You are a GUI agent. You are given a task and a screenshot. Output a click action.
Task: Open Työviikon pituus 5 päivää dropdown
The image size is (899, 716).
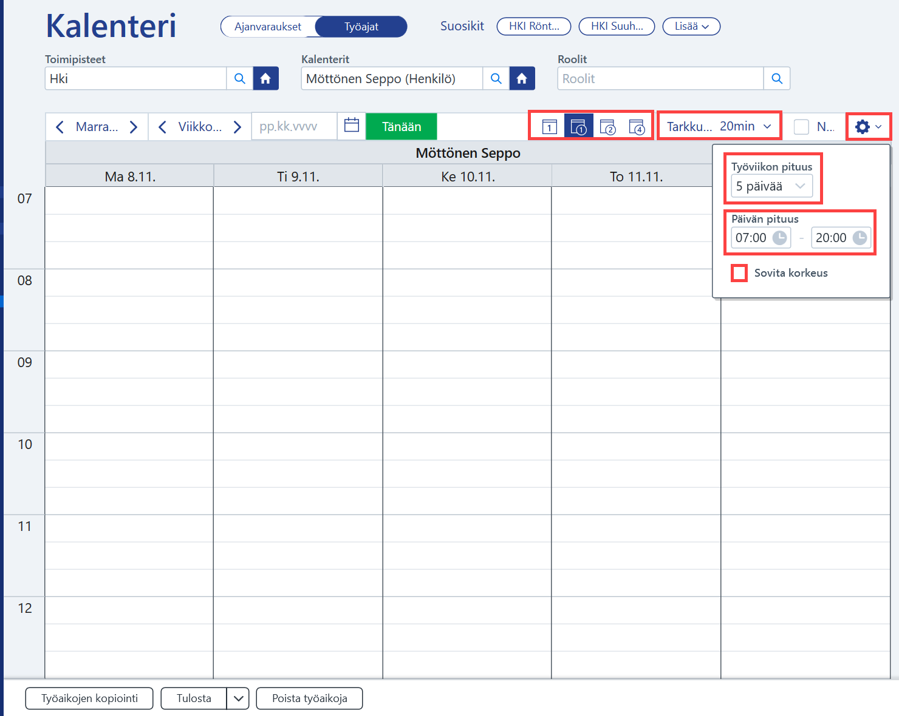[771, 186]
